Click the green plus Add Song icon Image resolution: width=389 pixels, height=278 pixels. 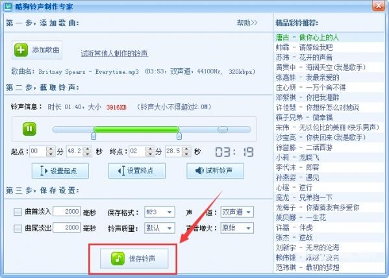coord(21,50)
